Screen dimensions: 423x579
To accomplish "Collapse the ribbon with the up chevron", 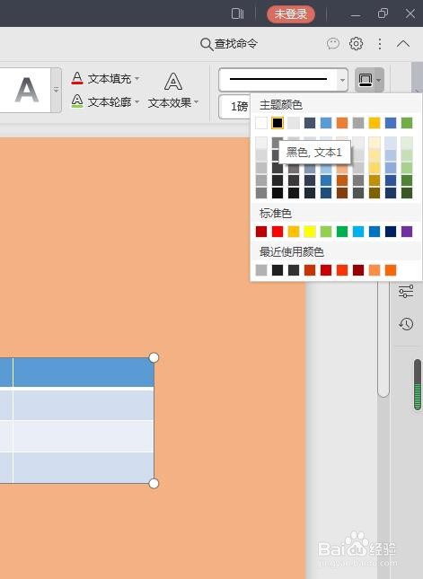I will click(x=403, y=44).
